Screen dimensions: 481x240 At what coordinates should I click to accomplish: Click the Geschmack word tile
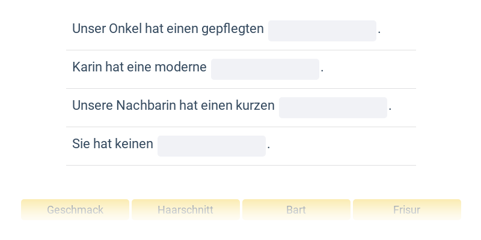pos(75,210)
